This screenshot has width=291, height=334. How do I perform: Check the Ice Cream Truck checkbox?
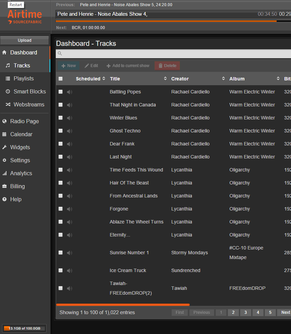click(x=61, y=270)
